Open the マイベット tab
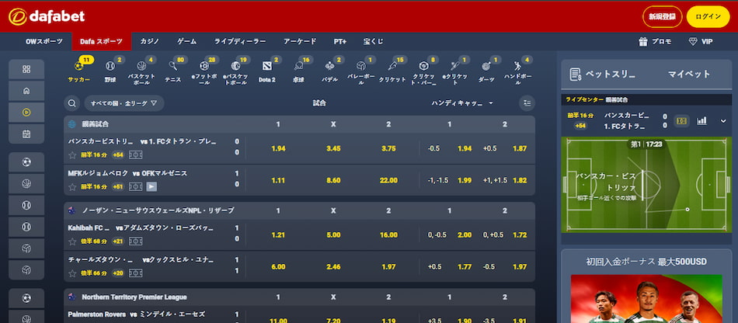The image size is (738, 323). click(x=689, y=75)
